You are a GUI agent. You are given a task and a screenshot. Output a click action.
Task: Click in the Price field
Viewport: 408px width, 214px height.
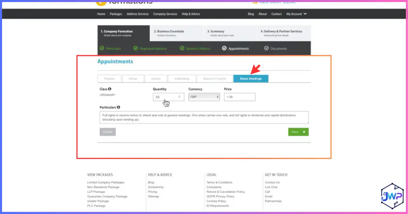[240, 97]
